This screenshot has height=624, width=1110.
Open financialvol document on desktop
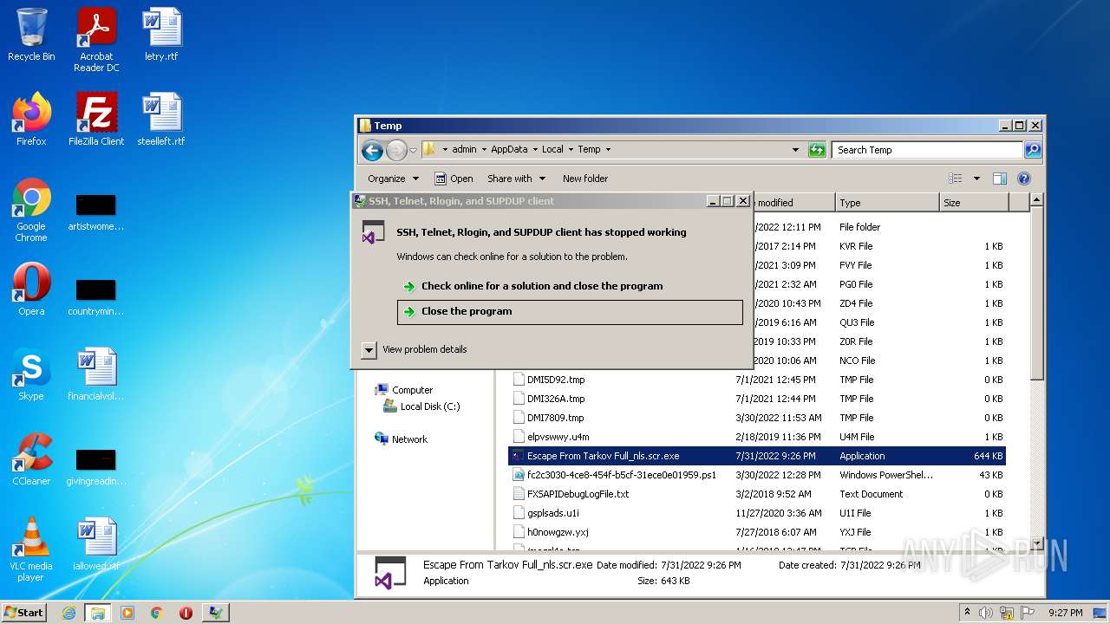pyautogui.click(x=96, y=374)
